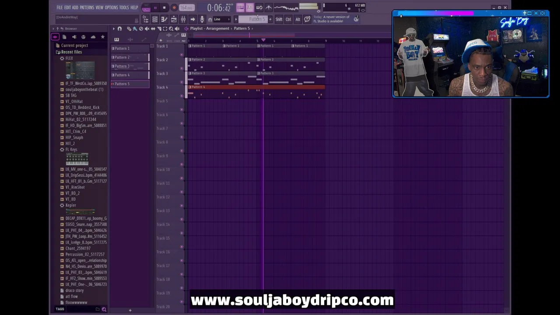Toggle the Alt key button
Viewport: 560px width, 315px height.
[297, 19]
